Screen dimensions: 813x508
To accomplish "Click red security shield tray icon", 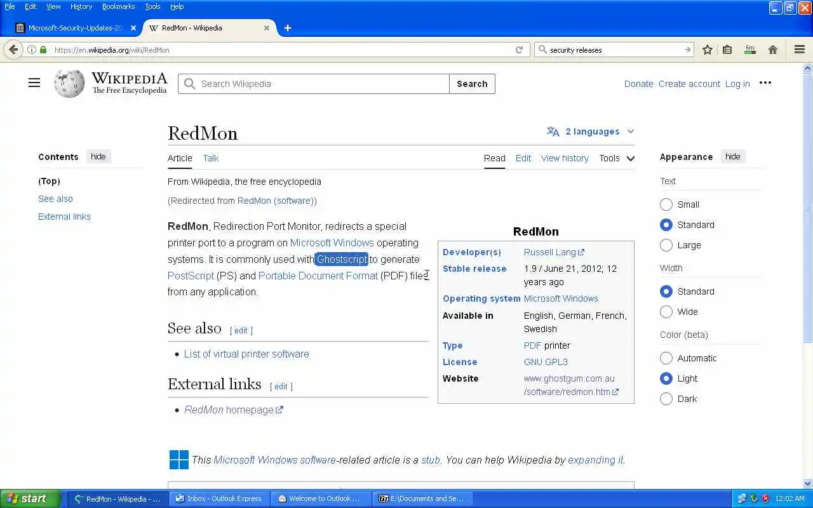I will pyautogui.click(x=765, y=498).
